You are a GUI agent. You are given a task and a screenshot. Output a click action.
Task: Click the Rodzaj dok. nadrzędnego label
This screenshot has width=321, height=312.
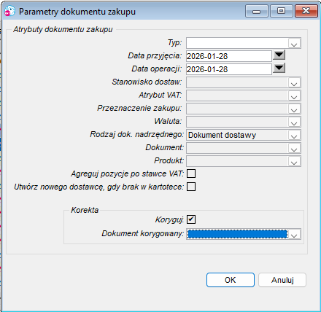pos(137,134)
